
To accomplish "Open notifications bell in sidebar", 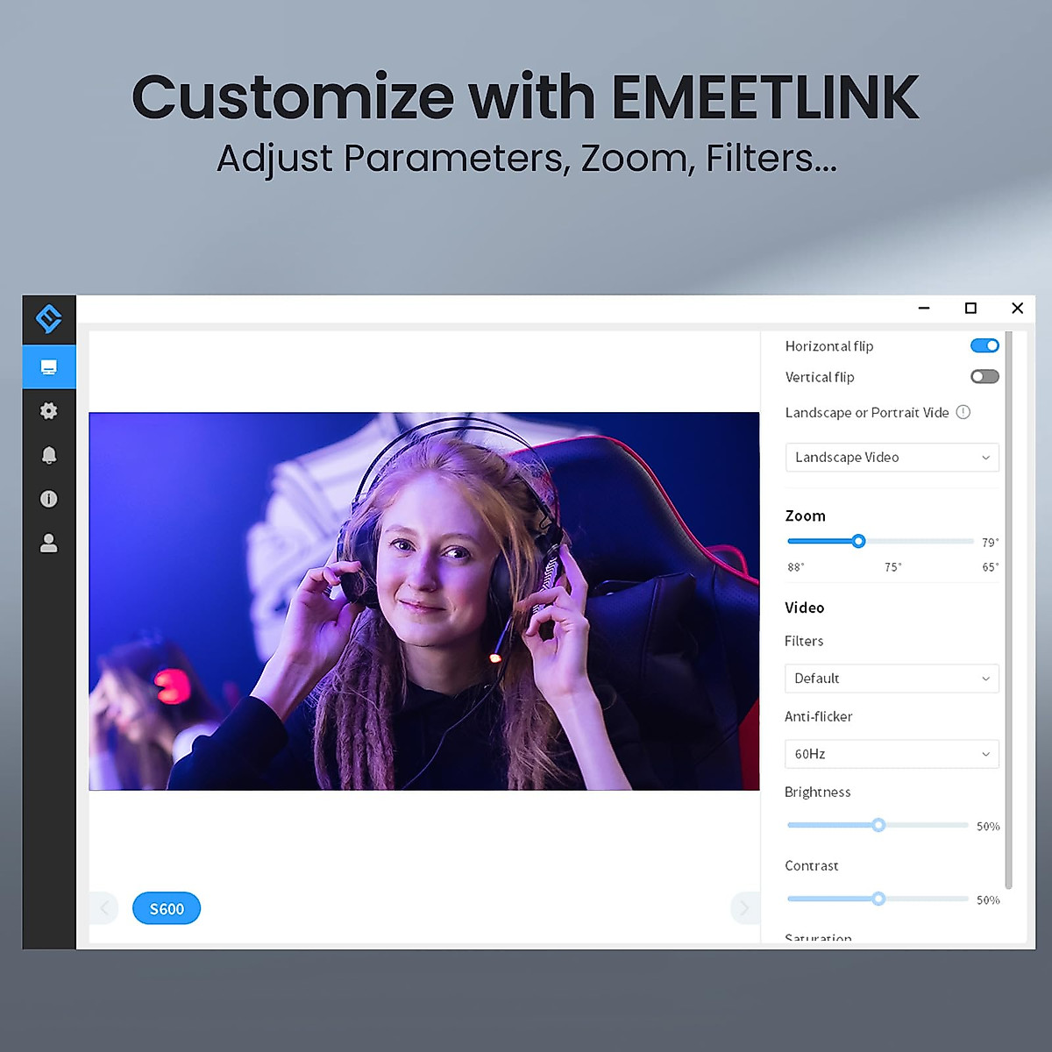I will pos(49,455).
